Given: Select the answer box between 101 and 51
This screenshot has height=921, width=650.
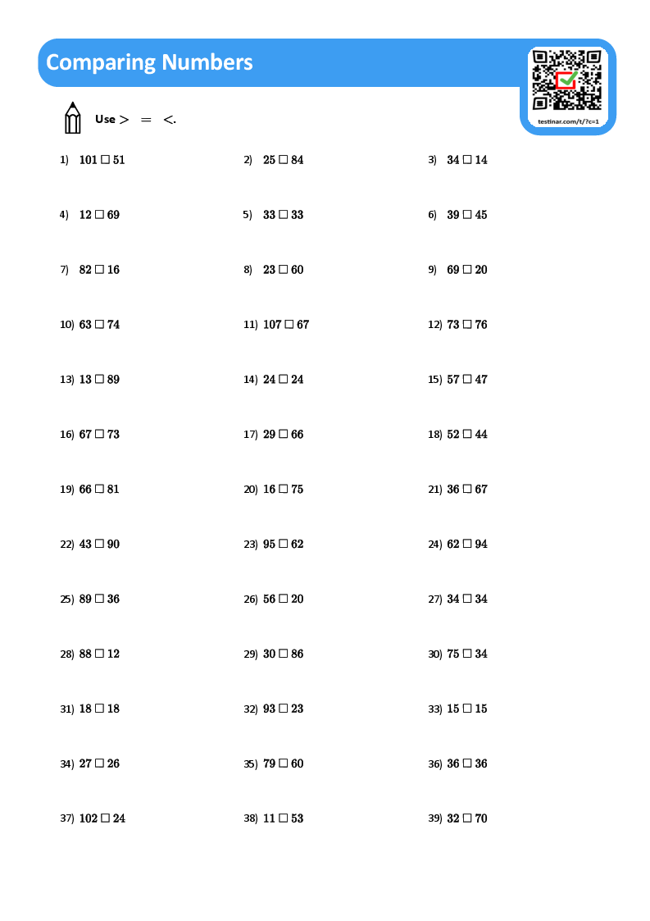Looking at the screenshot, I should (105, 160).
